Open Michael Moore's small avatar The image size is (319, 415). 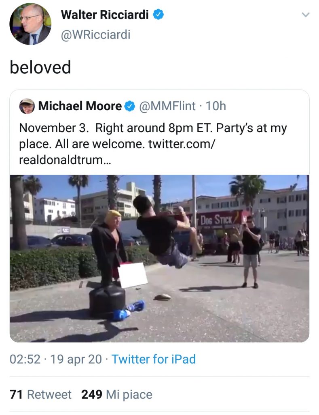(27, 106)
